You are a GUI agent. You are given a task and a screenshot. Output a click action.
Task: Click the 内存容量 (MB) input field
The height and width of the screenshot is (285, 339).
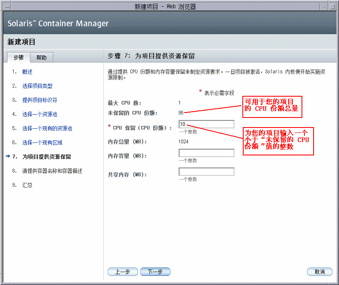click(x=207, y=152)
